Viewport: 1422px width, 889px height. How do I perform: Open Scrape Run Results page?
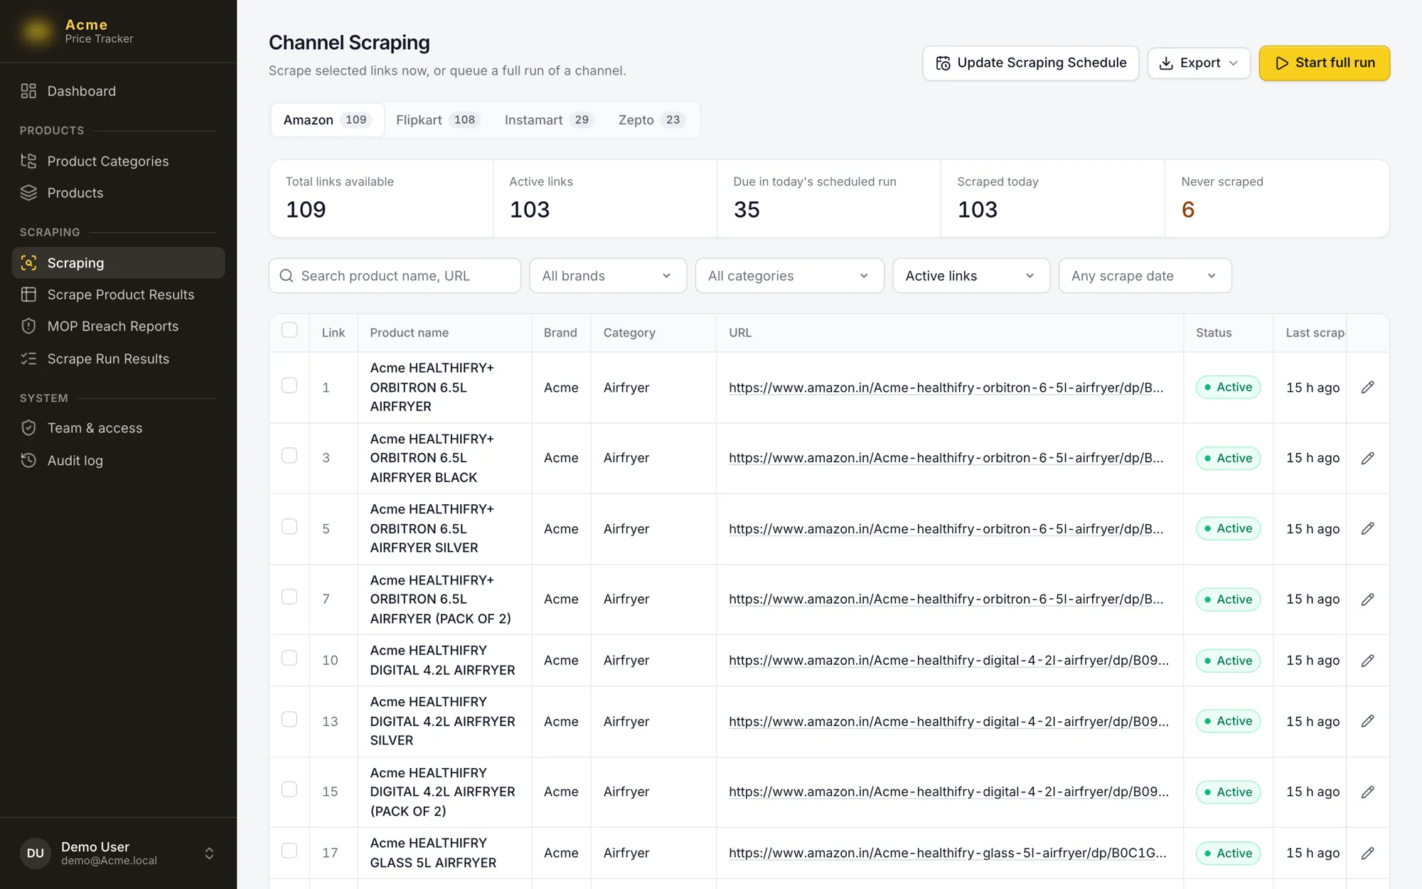(x=119, y=358)
